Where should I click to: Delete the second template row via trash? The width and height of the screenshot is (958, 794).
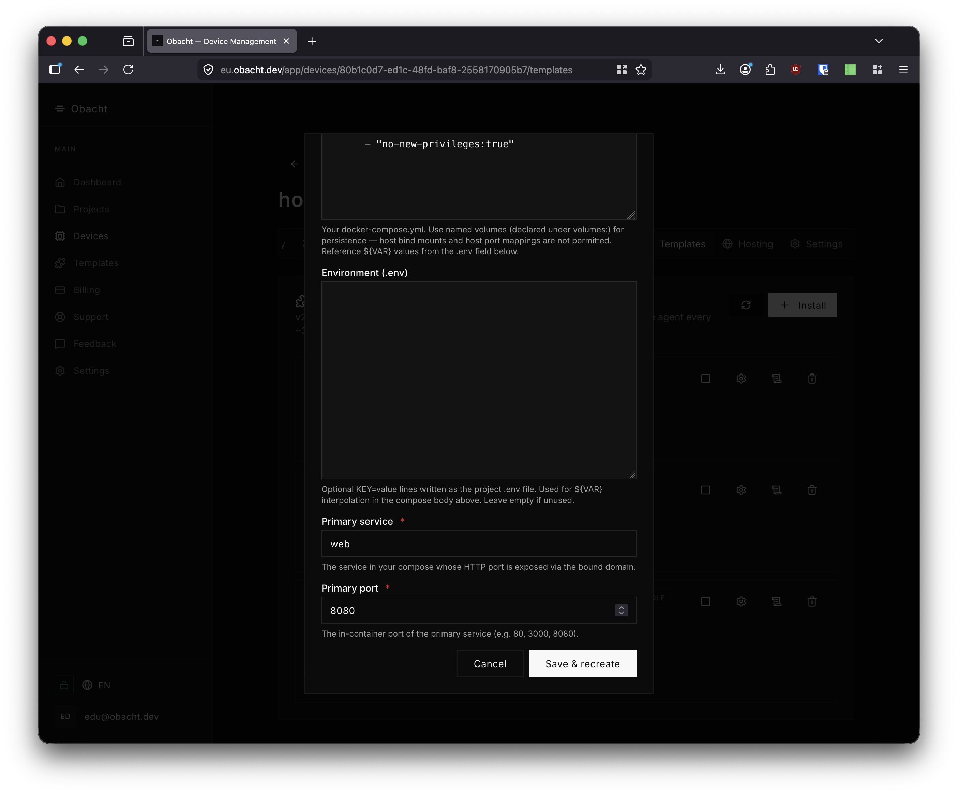(x=812, y=490)
